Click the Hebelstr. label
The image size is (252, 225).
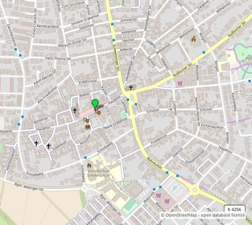tap(165, 64)
